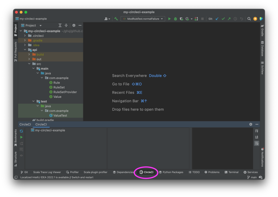The width and height of the screenshot is (278, 197).
Task: Open the Services tool window
Action: [x=251, y=172]
